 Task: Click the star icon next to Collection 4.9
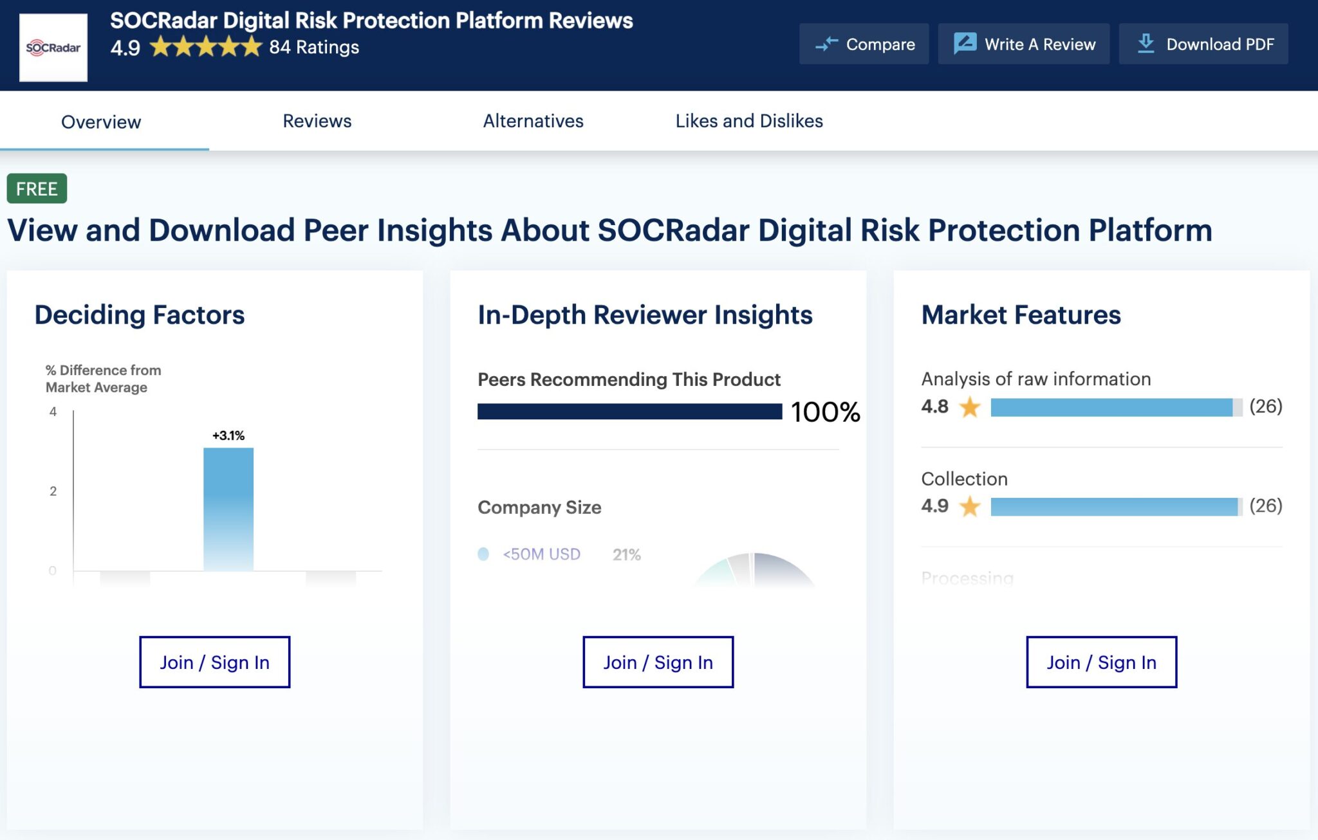point(970,507)
